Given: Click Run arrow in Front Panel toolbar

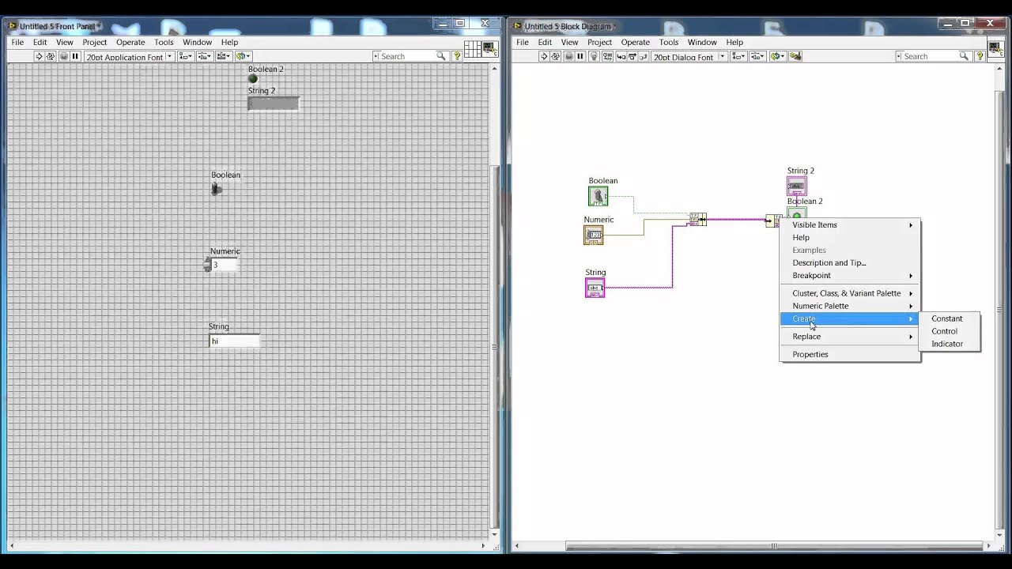Looking at the screenshot, I should 39,56.
